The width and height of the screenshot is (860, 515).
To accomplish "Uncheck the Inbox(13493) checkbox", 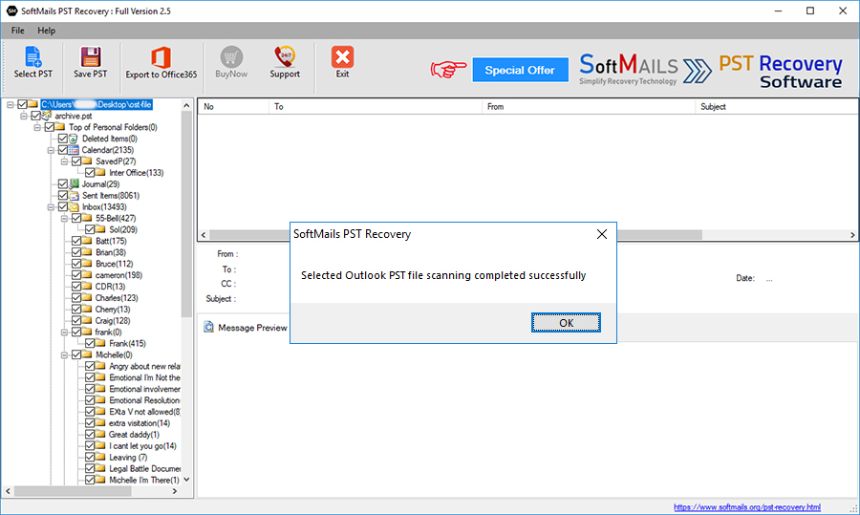I will tap(62, 206).
